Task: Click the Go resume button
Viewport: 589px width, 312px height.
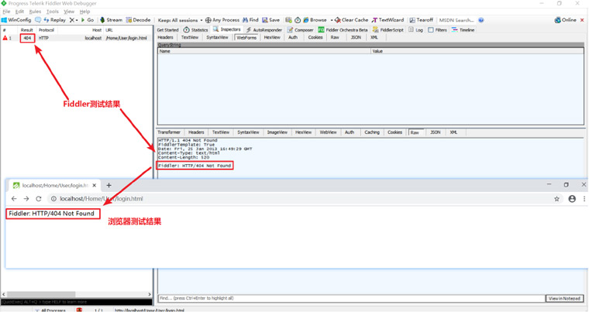Action: pos(86,20)
